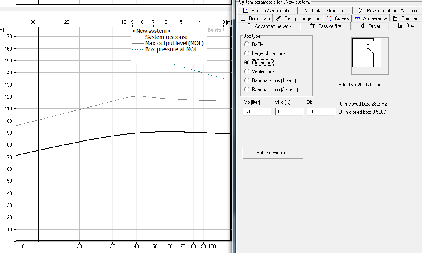Click the Appearance tab icon

pyautogui.click(x=358, y=18)
